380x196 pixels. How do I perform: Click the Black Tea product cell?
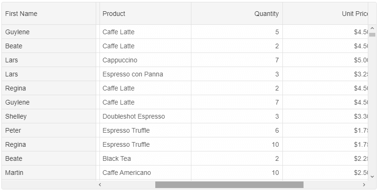[145, 158]
